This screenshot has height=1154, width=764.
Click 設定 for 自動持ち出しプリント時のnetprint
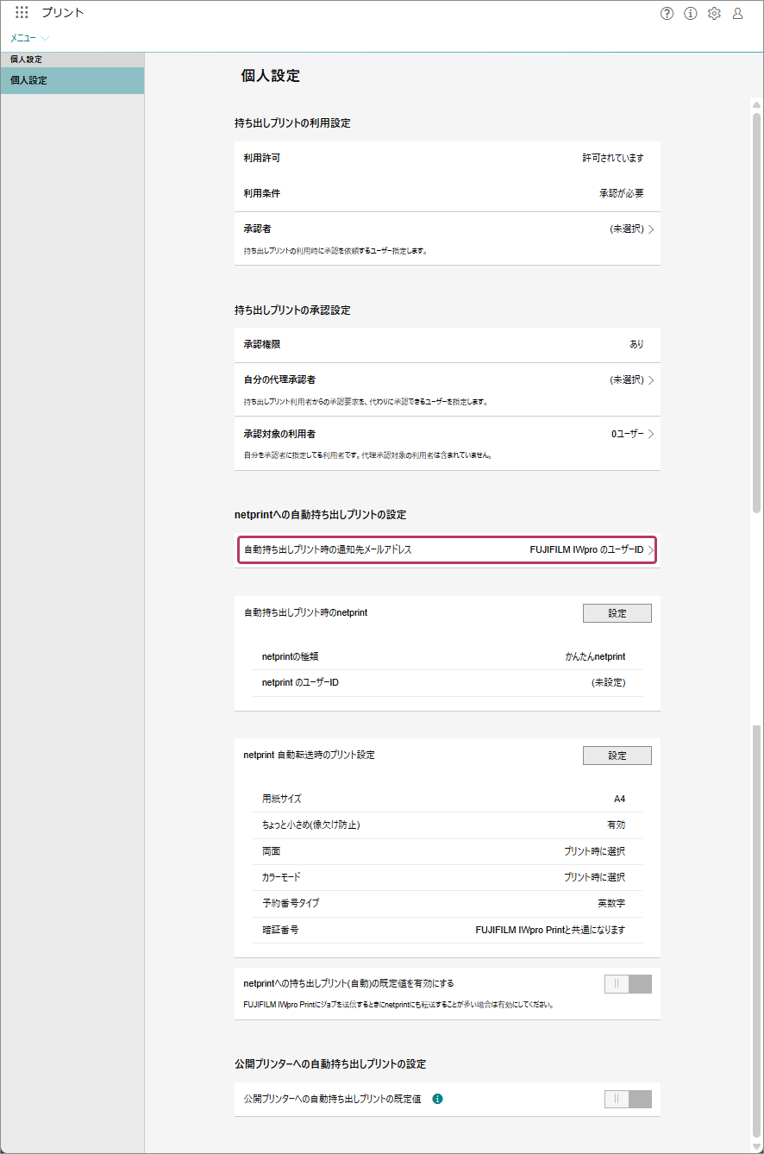coord(617,612)
